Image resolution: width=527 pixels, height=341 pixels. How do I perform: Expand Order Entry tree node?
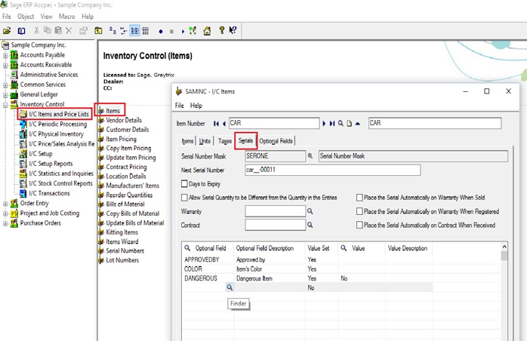(x=5, y=204)
